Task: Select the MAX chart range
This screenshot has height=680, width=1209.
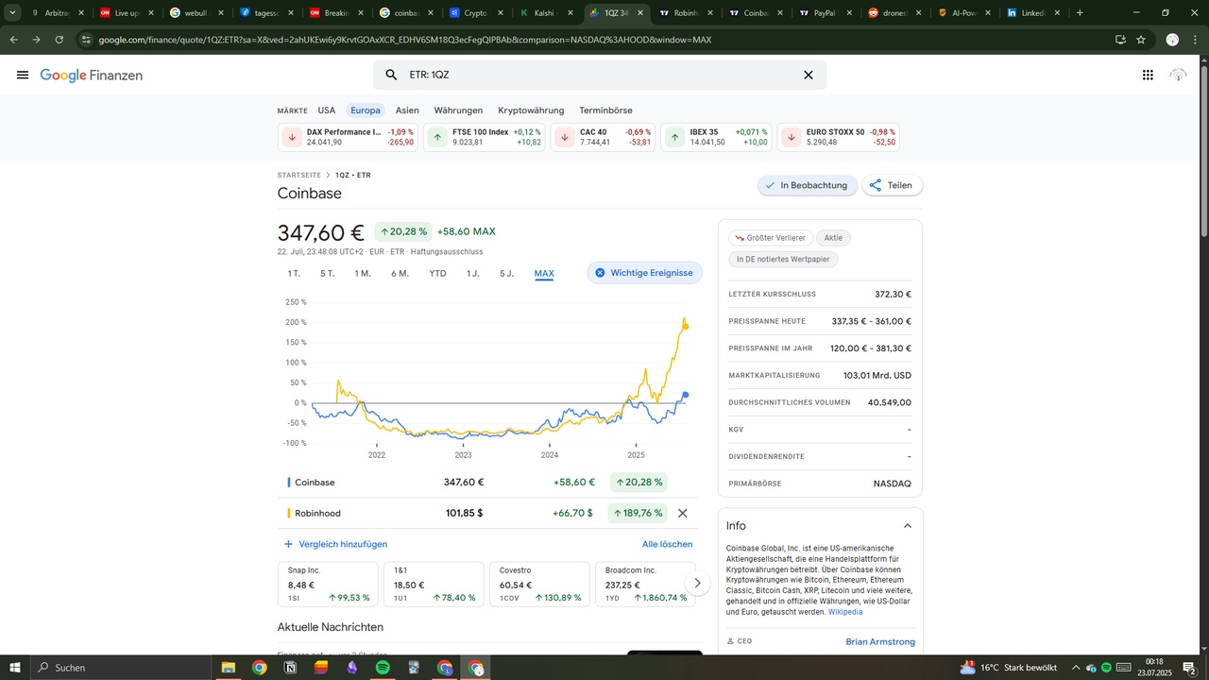Action: pos(544,273)
